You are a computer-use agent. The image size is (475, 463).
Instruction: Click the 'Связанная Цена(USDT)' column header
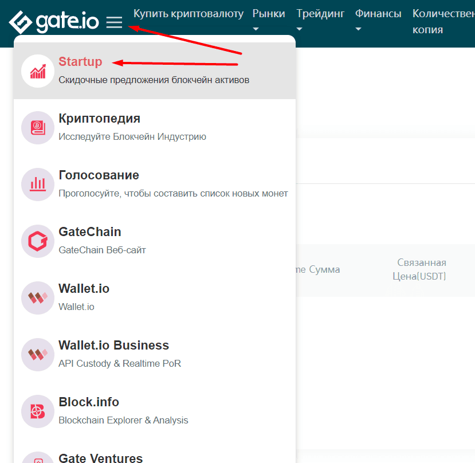tap(419, 269)
